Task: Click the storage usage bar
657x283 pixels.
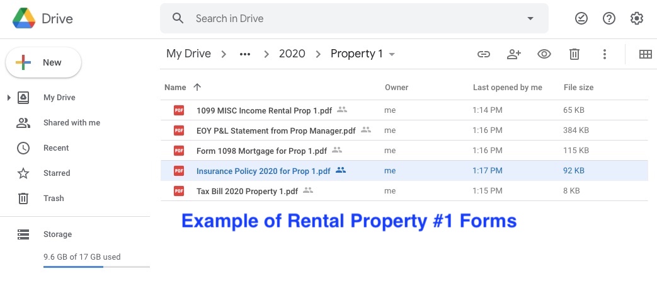Action: 96,267
